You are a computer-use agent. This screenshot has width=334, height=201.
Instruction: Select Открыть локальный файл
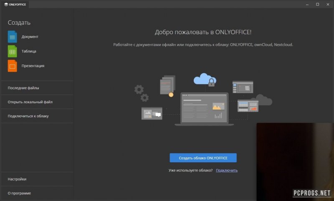tap(37, 102)
